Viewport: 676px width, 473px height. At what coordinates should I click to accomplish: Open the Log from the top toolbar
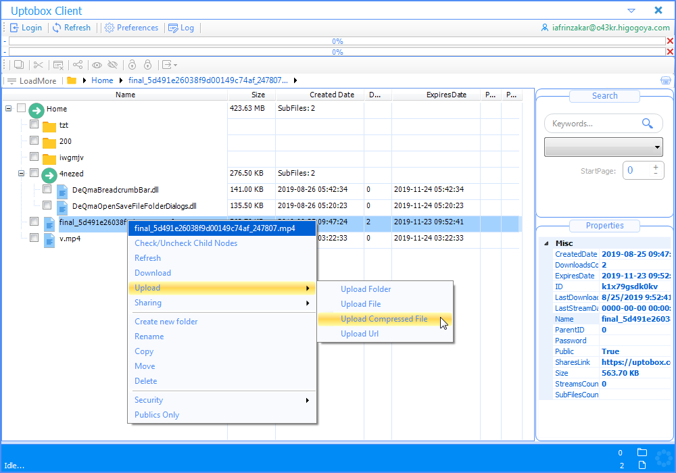[x=181, y=28]
